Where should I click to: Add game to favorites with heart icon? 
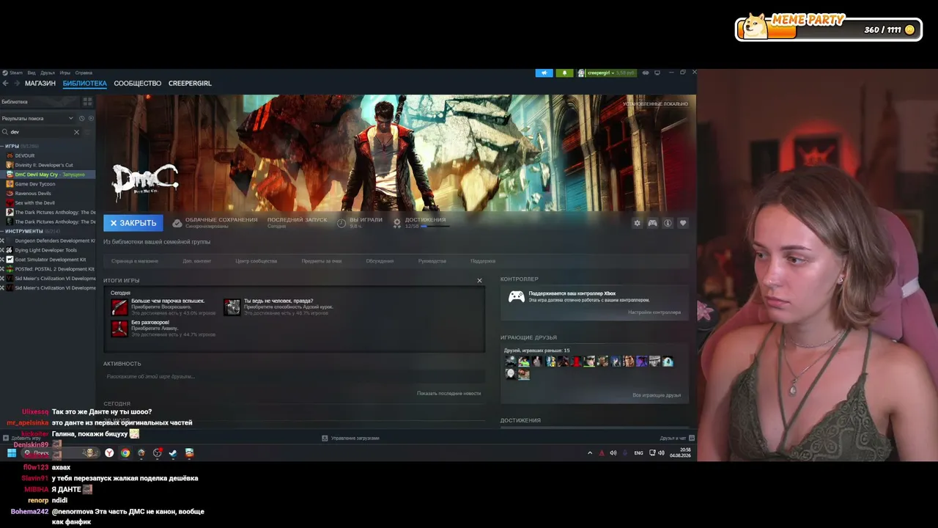coord(683,223)
